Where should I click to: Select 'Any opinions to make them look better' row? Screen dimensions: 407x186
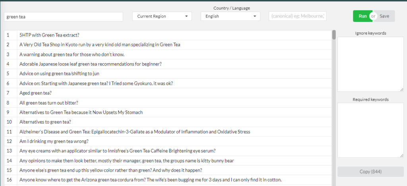pyautogui.click(x=168, y=161)
